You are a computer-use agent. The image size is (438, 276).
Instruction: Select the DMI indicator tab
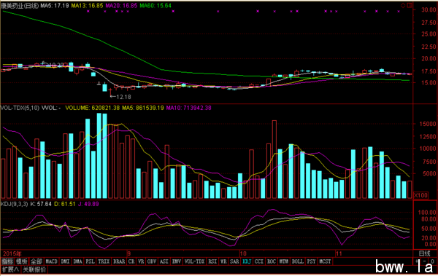click(x=65, y=261)
